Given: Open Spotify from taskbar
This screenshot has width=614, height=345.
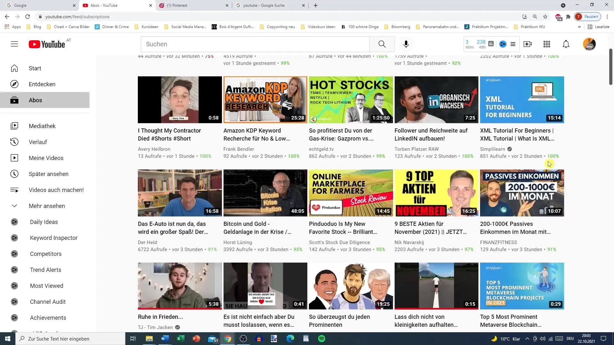Looking at the screenshot, I should click(x=322, y=339).
